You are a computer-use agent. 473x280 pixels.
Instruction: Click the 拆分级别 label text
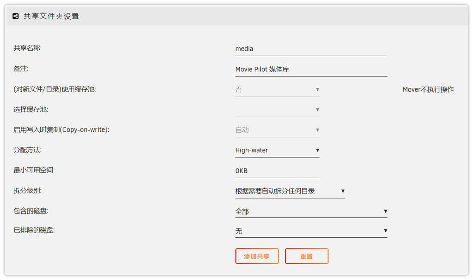[x=28, y=191]
